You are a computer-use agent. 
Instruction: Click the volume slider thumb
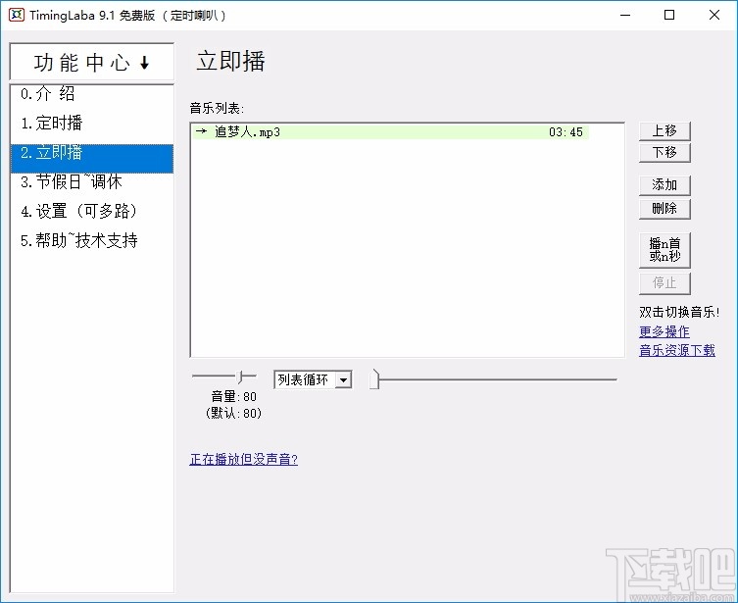(240, 377)
